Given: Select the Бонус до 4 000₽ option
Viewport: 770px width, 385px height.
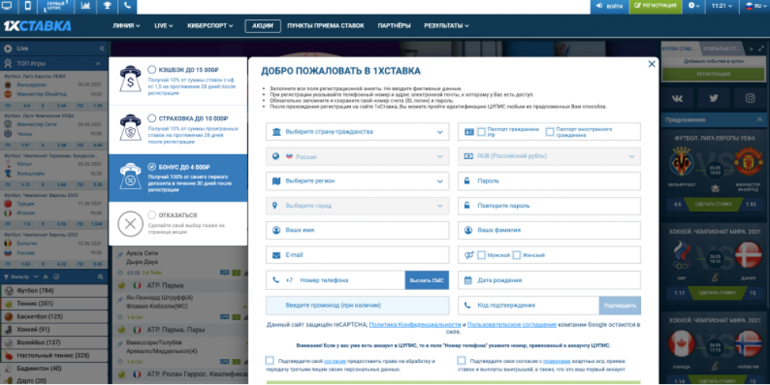Looking at the screenshot, I should pyautogui.click(x=152, y=167).
